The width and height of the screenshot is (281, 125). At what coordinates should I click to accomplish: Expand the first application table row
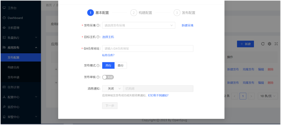(56, 69)
